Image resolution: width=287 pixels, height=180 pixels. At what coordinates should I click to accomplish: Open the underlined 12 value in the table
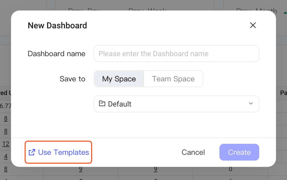click(6, 144)
